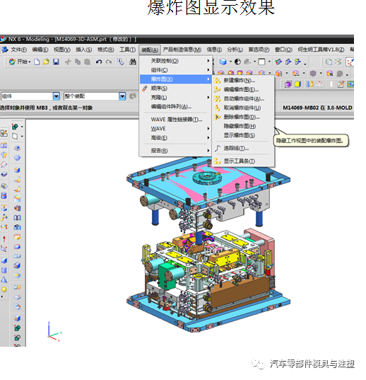
Task: Choose 新建爆炸(N) in submenu
Action: 243,81
